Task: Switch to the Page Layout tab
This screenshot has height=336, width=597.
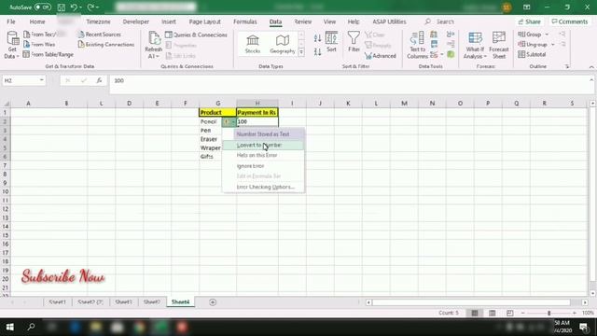Action: (205, 21)
